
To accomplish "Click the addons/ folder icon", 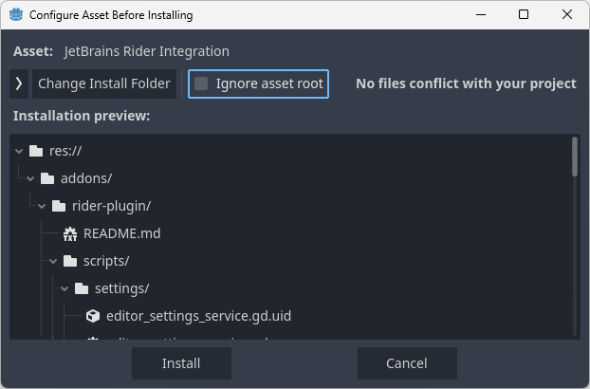I will tap(47, 178).
